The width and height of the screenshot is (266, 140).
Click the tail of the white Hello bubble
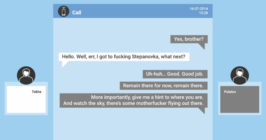64,64
